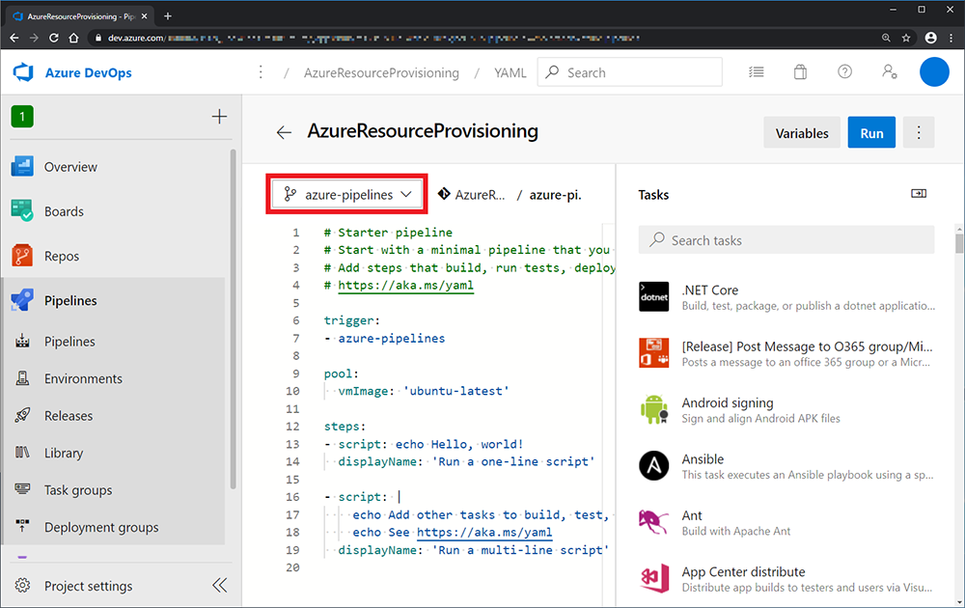Click the AzureResourceProvisioning breadcrumb link
This screenshot has height=608, width=965.
pyautogui.click(x=381, y=72)
